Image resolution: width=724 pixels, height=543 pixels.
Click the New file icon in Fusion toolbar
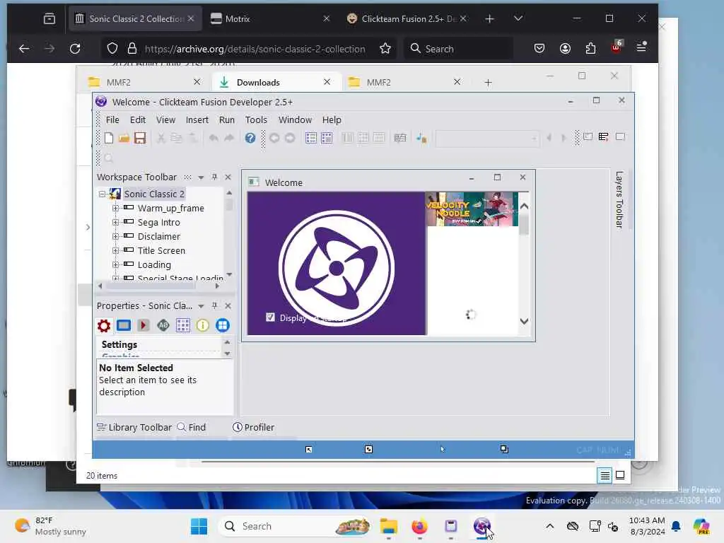[108, 138]
